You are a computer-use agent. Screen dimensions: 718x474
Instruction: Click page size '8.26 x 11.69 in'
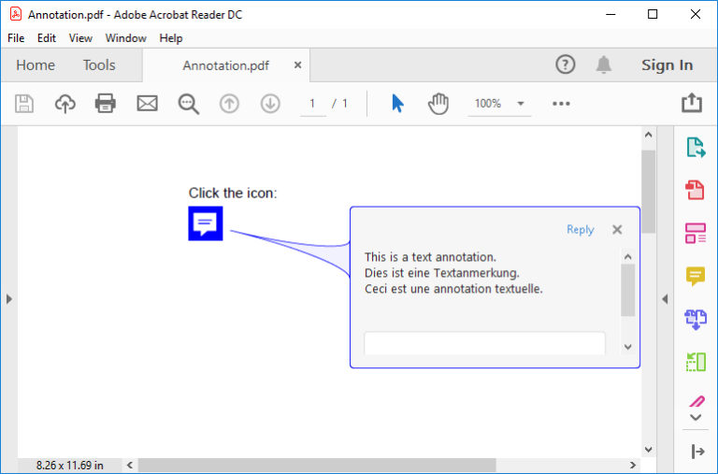69,466
